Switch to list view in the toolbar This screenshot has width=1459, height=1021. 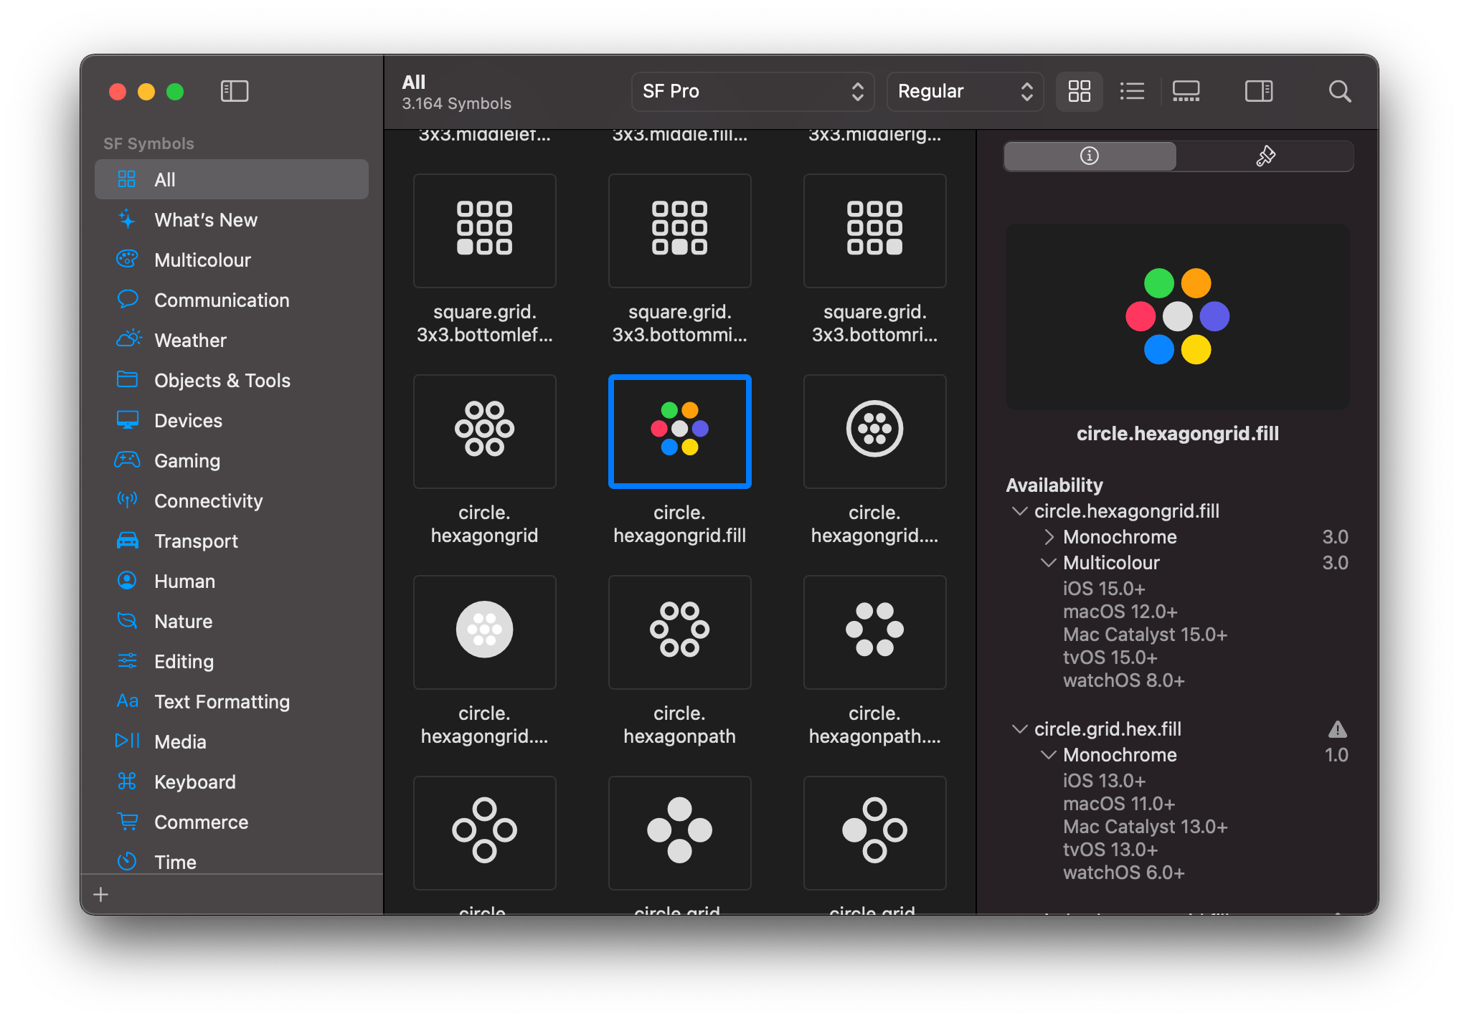1132,91
